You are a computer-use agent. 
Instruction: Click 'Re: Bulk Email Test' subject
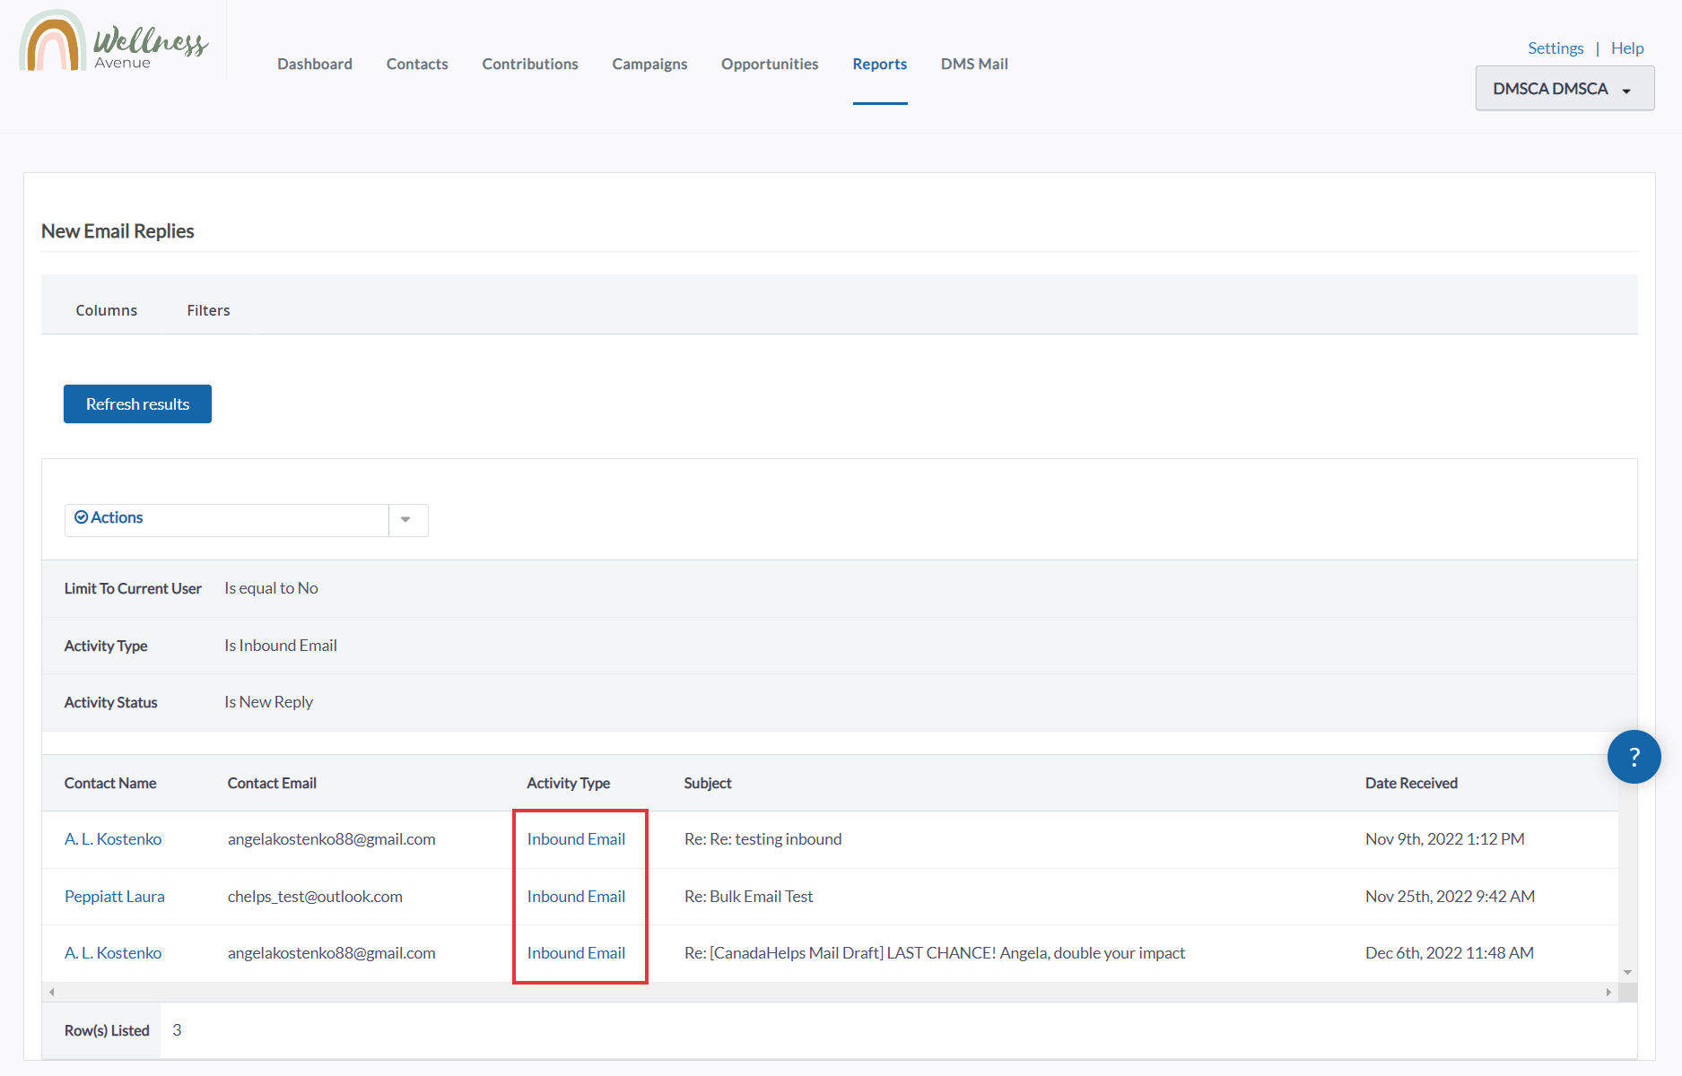(x=748, y=897)
